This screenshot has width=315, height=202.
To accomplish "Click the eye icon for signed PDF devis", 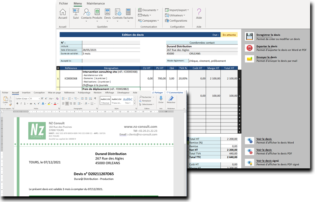I will coord(250,162).
